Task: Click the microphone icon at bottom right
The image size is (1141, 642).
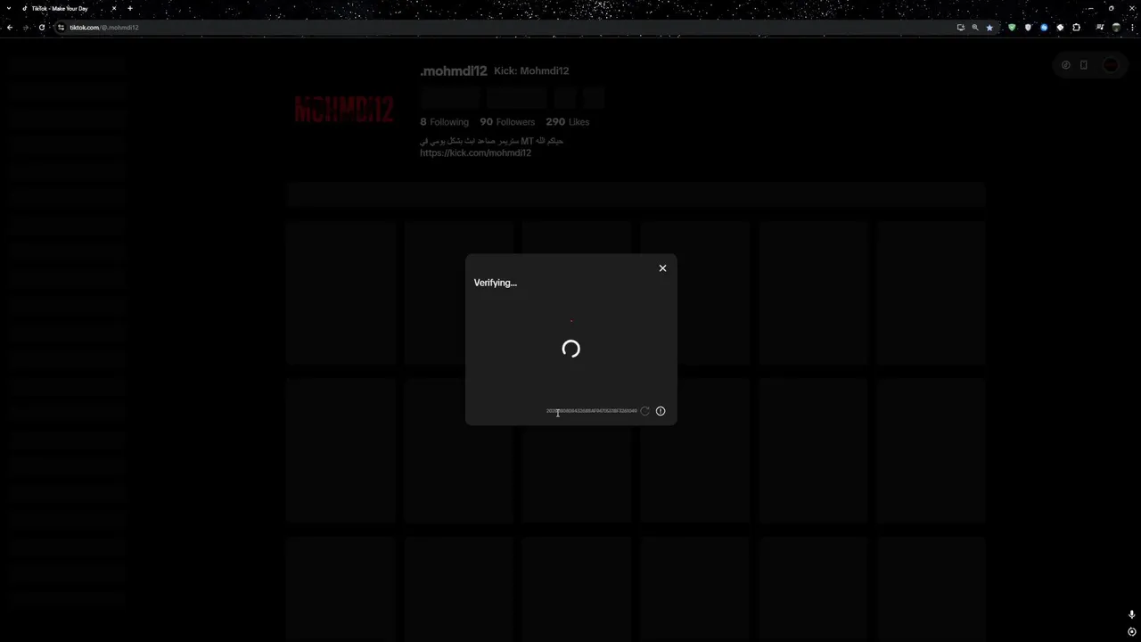Action: pos(1132,615)
